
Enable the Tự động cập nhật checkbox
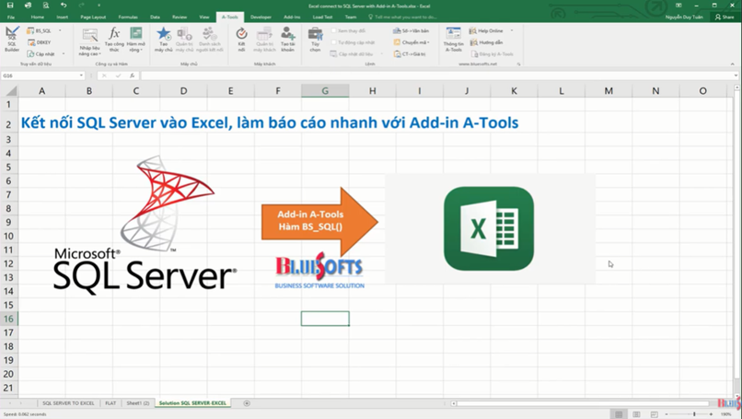(334, 42)
